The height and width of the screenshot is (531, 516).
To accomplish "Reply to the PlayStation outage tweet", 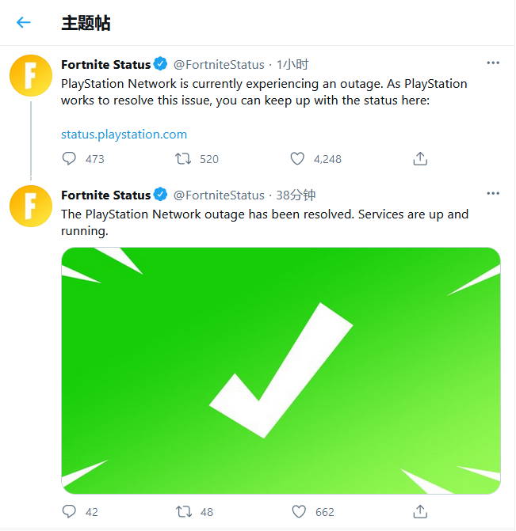I will 69,159.
